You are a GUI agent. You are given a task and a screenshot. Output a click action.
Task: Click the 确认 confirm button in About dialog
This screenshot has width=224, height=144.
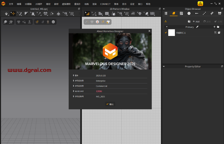[x=110, y=104]
